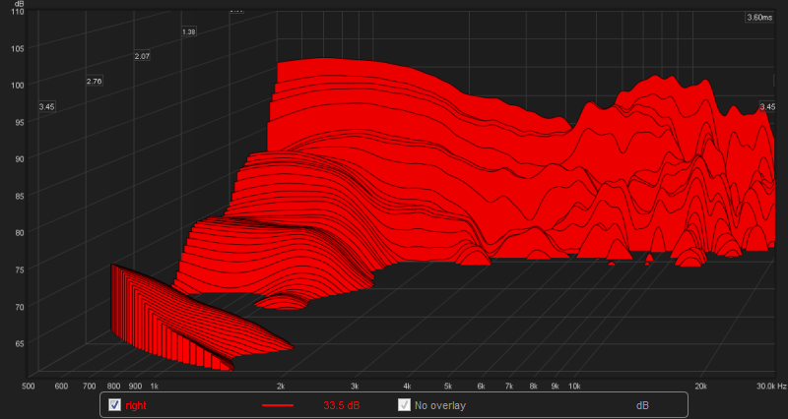Click the 30.0k Hz label on the frequency axis
The image size is (788, 419).
771,387
